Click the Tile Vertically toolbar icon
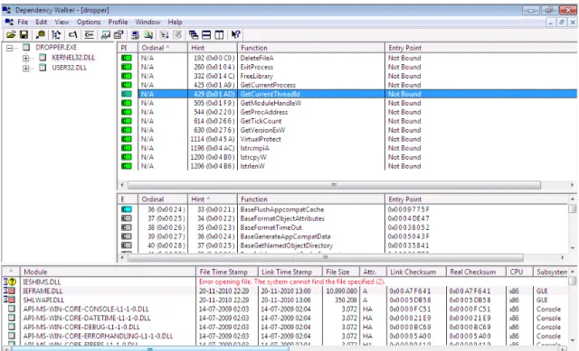This screenshot has height=351, width=579. (x=219, y=34)
